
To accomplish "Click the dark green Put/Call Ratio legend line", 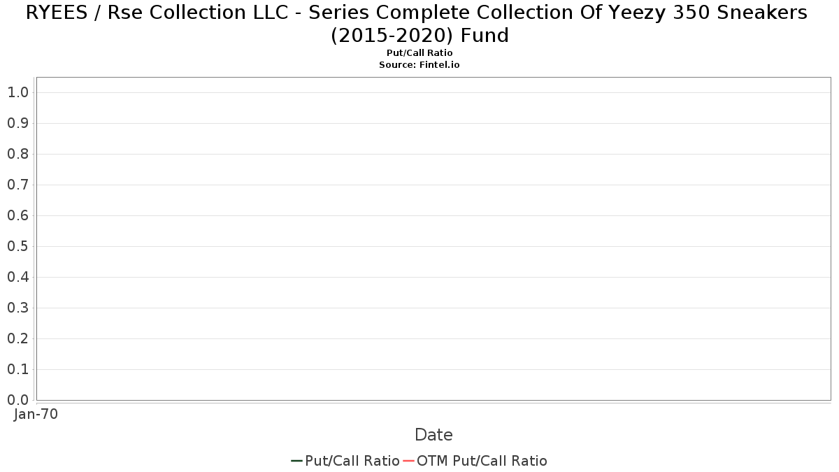I will pyautogui.click(x=296, y=461).
